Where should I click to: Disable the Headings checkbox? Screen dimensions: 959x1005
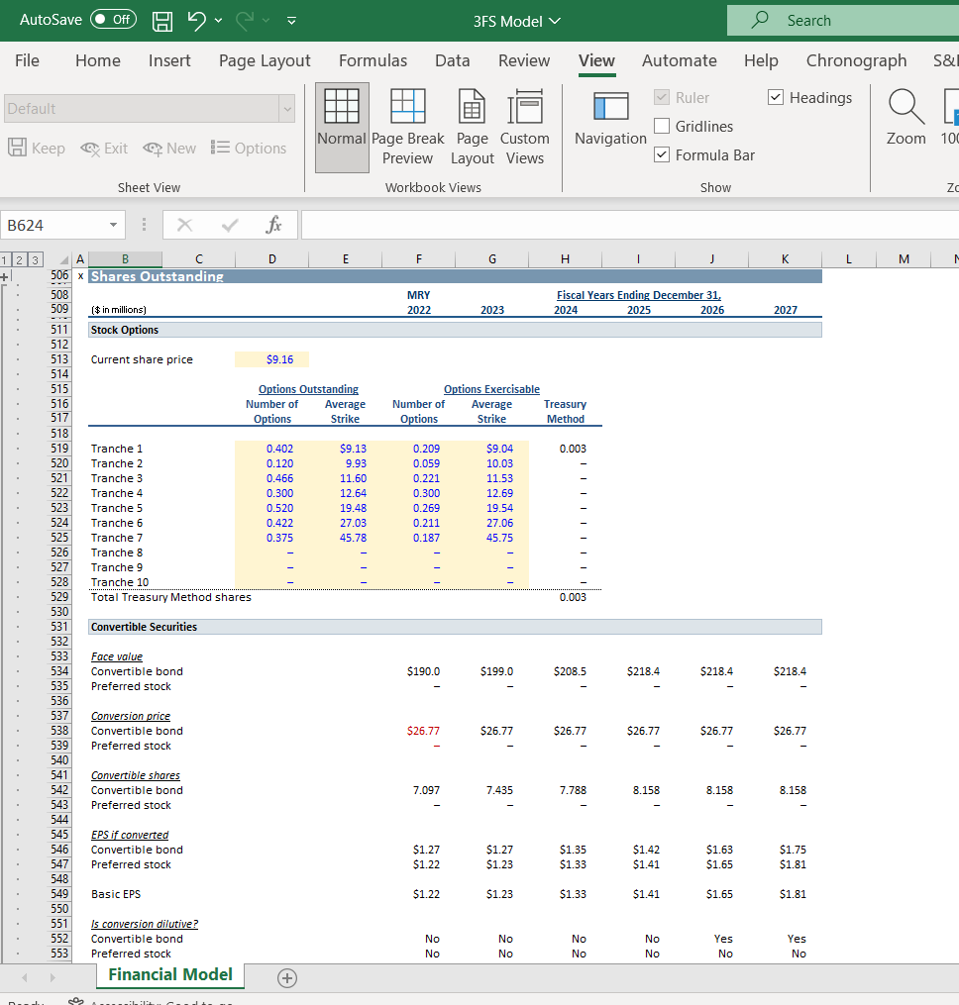click(777, 97)
